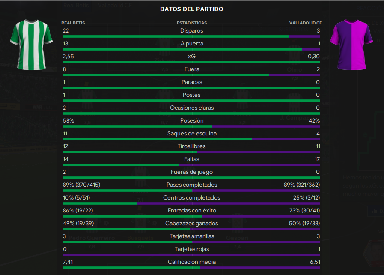Select the REAL BETIS column header

click(x=73, y=23)
